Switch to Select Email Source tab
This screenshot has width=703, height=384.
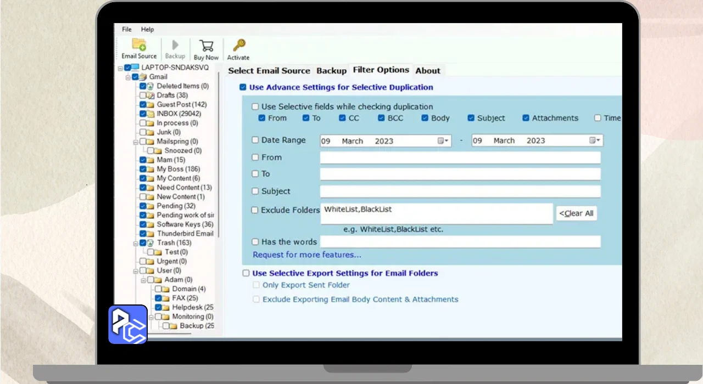[269, 71]
